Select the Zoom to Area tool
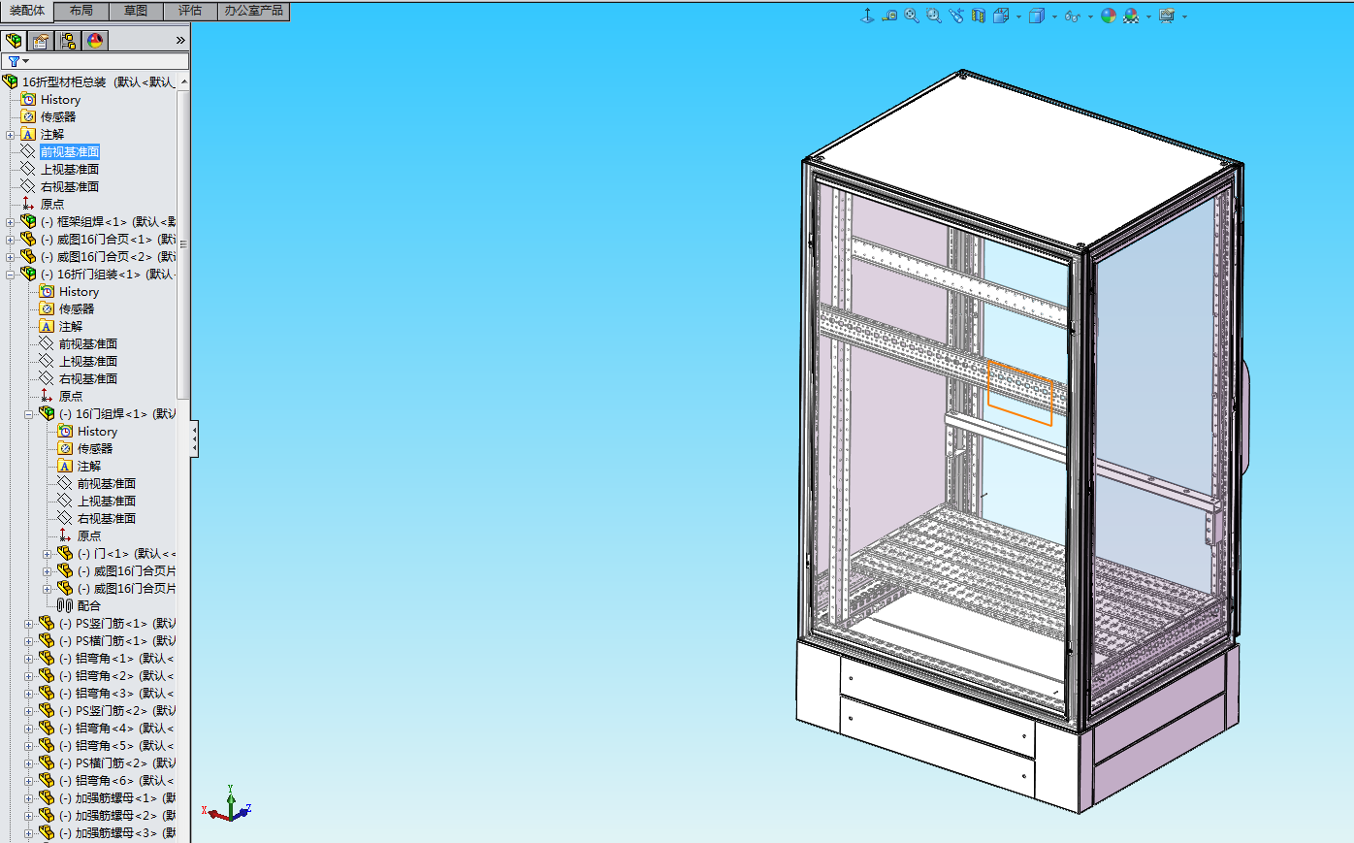 pos(933,16)
